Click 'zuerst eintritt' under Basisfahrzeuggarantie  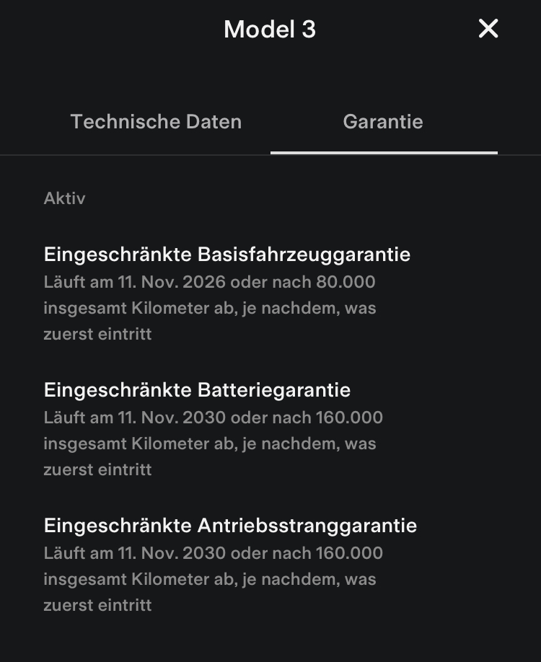pyautogui.click(x=97, y=334)
